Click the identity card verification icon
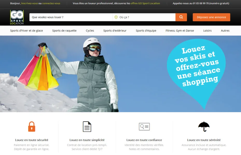 [144, 127]
